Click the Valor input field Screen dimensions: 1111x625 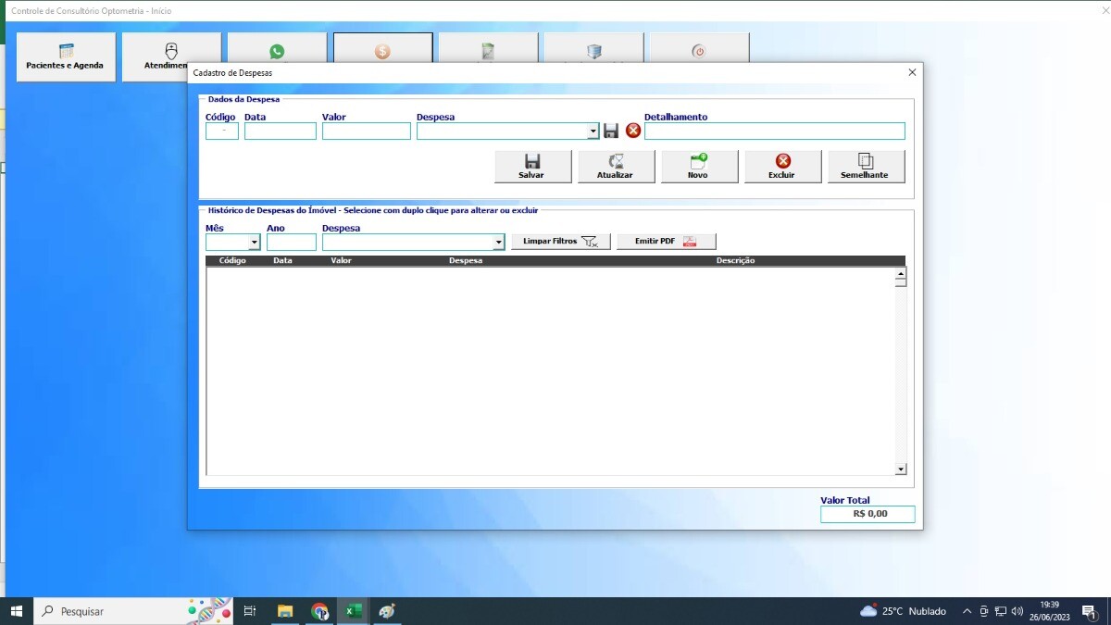pos(366,131)
